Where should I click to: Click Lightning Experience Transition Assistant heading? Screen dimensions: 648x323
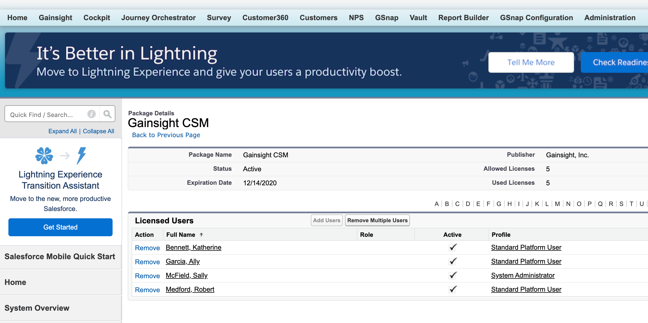(x=60, y=180)
